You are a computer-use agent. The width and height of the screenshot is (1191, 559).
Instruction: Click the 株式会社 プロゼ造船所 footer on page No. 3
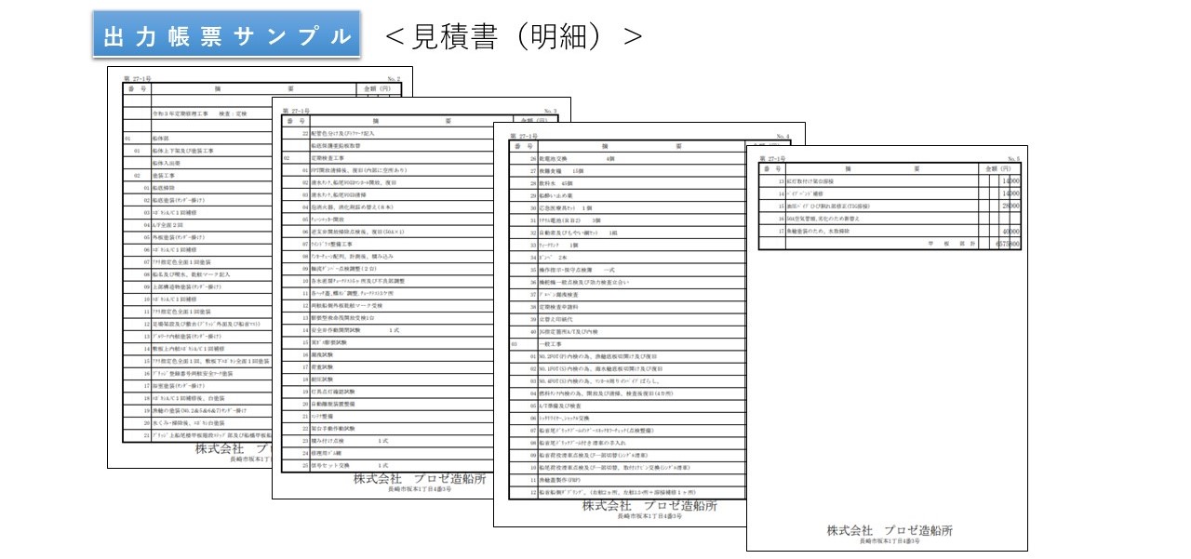click(x=419, y=479)
